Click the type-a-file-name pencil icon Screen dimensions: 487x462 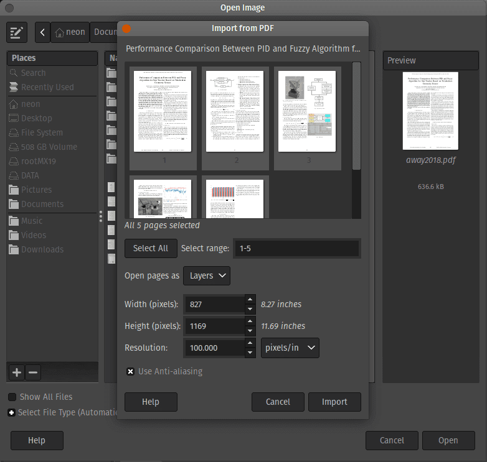17,32
